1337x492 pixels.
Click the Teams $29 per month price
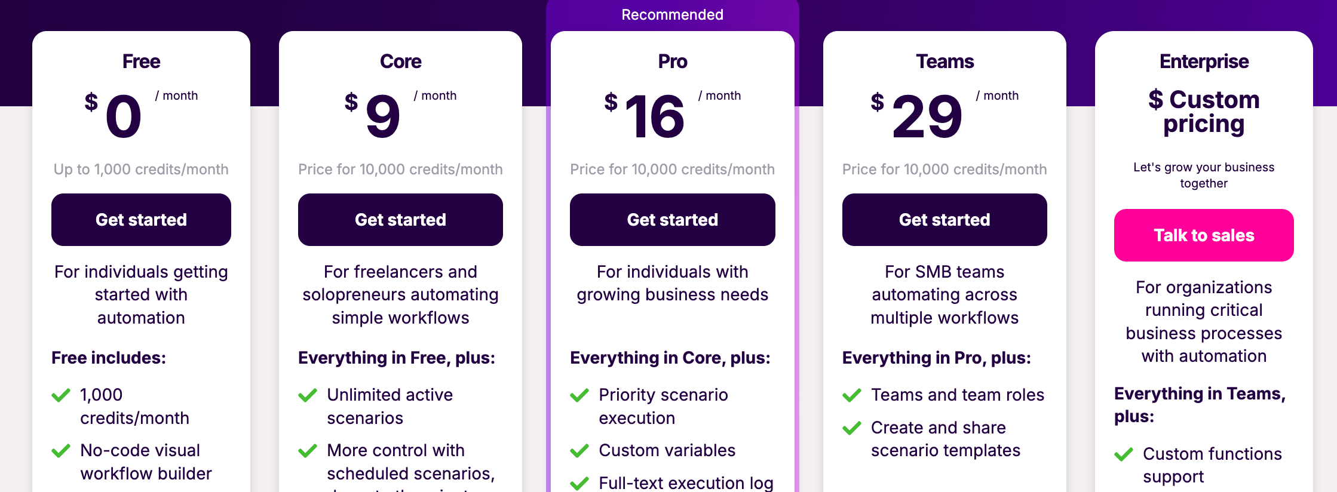(x=945, y=115)
